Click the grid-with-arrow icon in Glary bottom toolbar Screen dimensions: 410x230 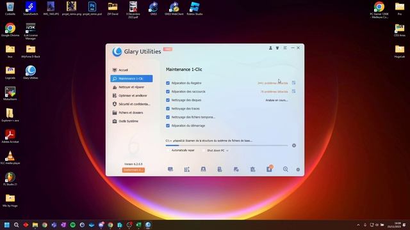coord(186,169)
